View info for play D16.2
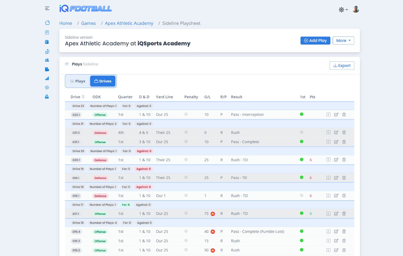403x256 pixels. (328, 250)
